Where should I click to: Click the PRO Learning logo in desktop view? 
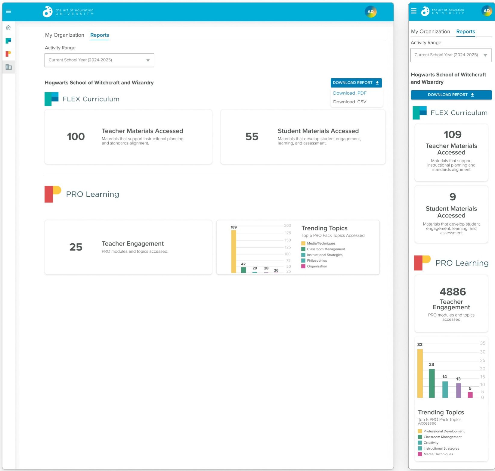53,194
